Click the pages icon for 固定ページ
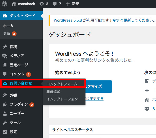 coord(5,65)
